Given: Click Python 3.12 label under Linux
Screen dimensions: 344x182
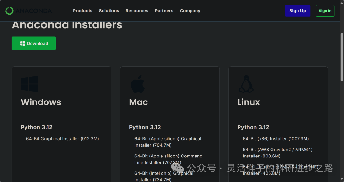Looking at the screenshot, I should coord(253,127).
